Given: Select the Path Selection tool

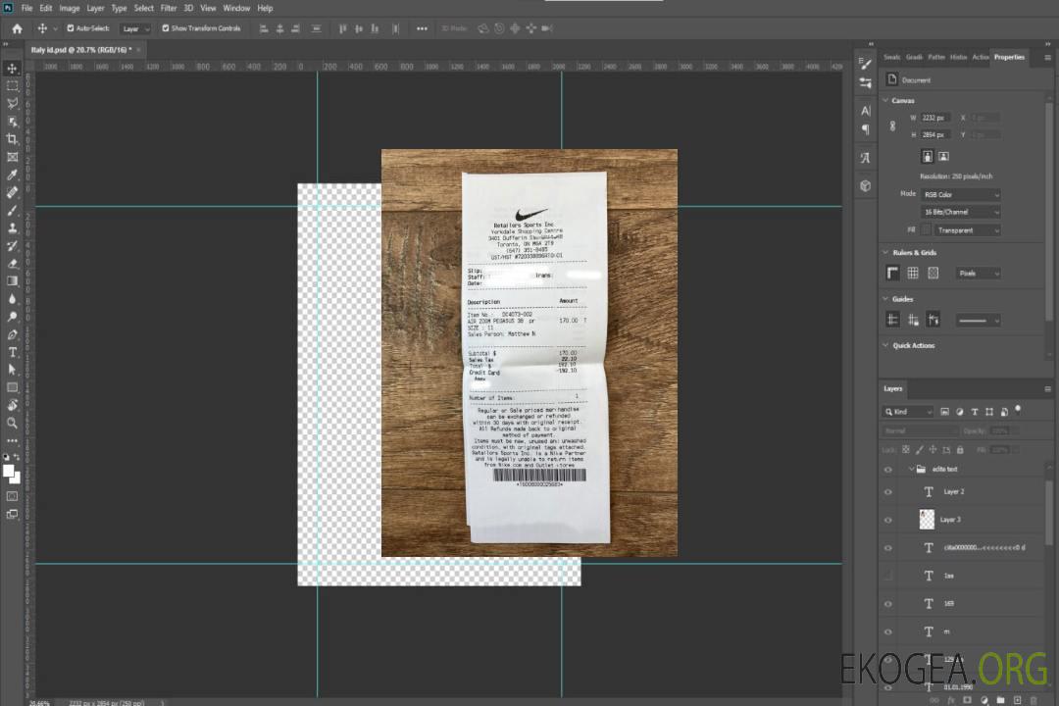Looking at the screenshot, I should point(12,370).
